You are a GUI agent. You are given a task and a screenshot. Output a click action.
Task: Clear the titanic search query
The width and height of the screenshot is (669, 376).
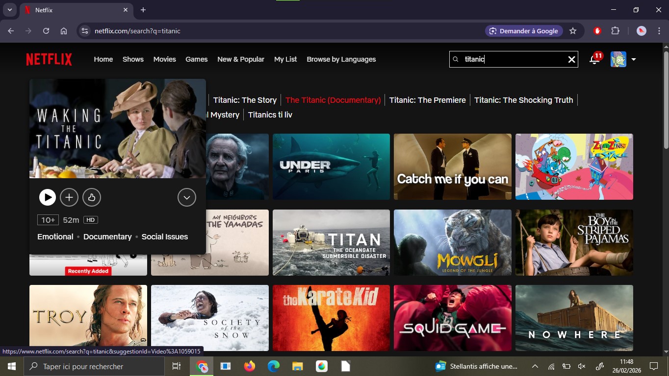click(571, 59)
